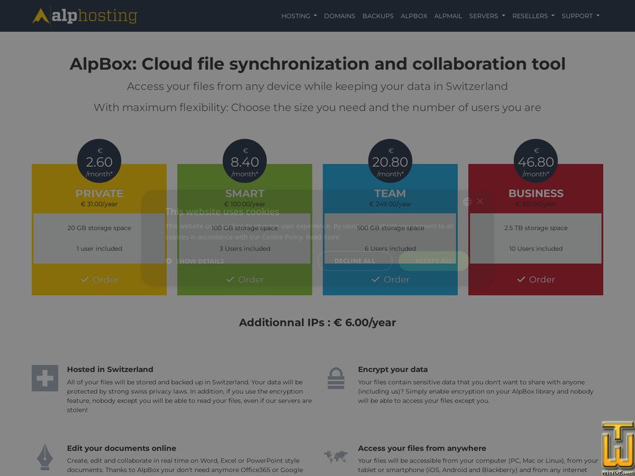
Task: Click the 2.60 per month price badge
Action: [99, 161]
